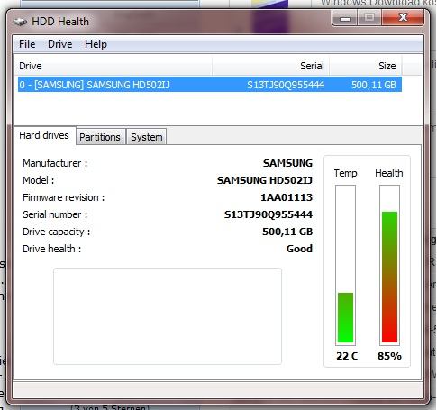The height and width of the screenshot is (410, 437).
Task: Open the Help menu
Action: click(x=96, y=44)
